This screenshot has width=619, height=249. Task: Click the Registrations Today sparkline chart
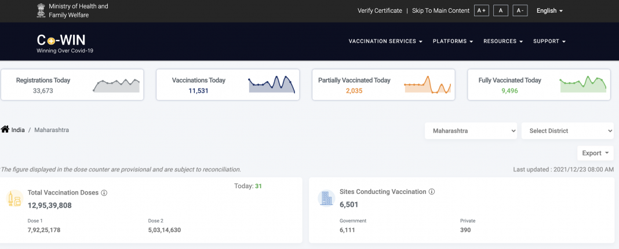click(x=116, y=85)
